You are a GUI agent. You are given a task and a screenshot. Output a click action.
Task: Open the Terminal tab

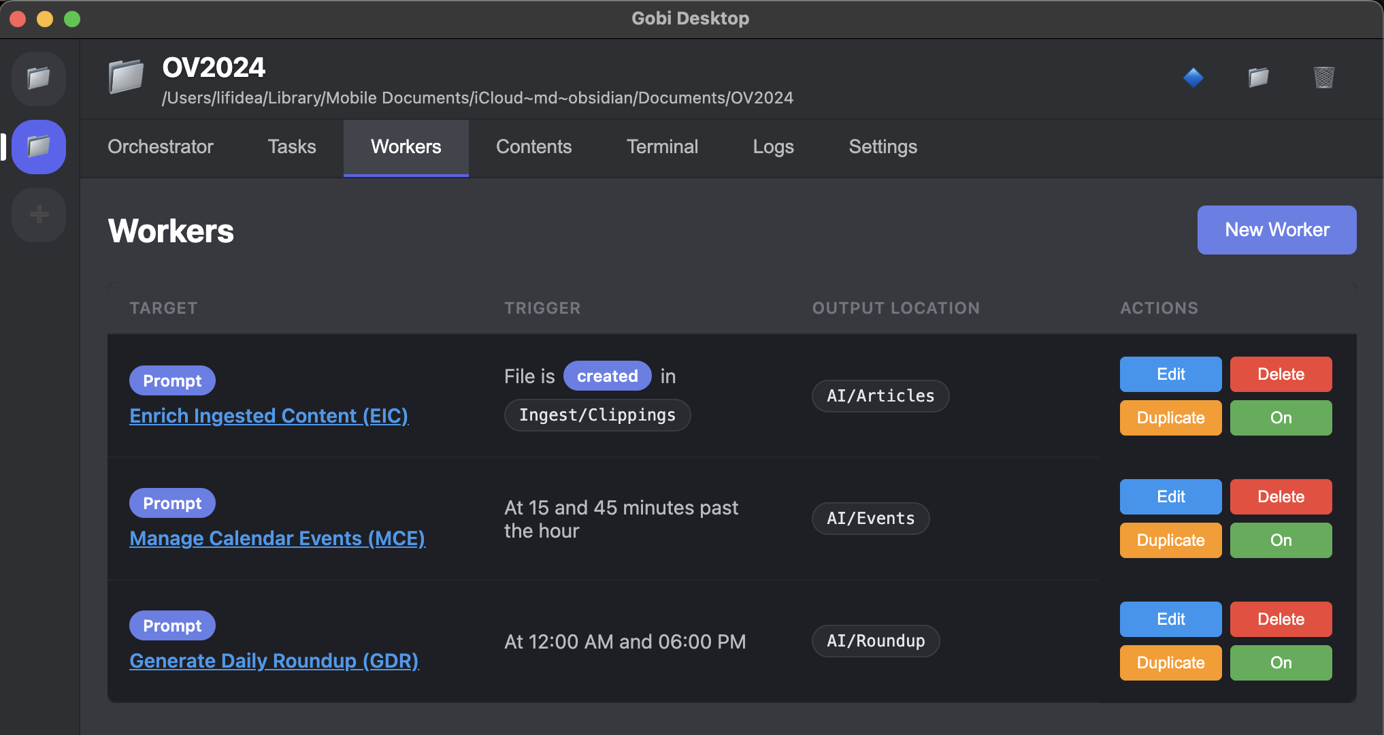(662, 147)
